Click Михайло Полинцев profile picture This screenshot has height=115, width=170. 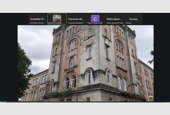(x=57, y=18)
